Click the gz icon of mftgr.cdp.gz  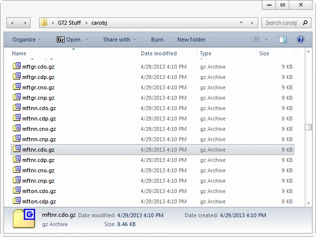[x=17, y=76]
